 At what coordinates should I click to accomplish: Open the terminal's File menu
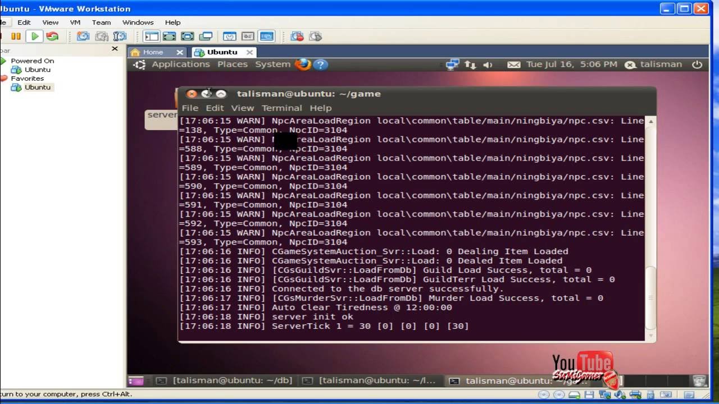(190, 108)
